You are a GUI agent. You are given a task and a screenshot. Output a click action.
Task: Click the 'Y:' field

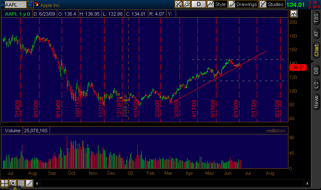(x=170, y=14)
